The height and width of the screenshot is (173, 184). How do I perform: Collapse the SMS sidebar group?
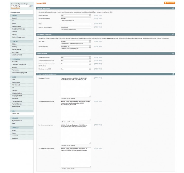point(22,111)
